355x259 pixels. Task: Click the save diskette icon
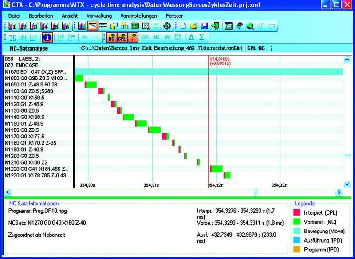click(205, 26)
